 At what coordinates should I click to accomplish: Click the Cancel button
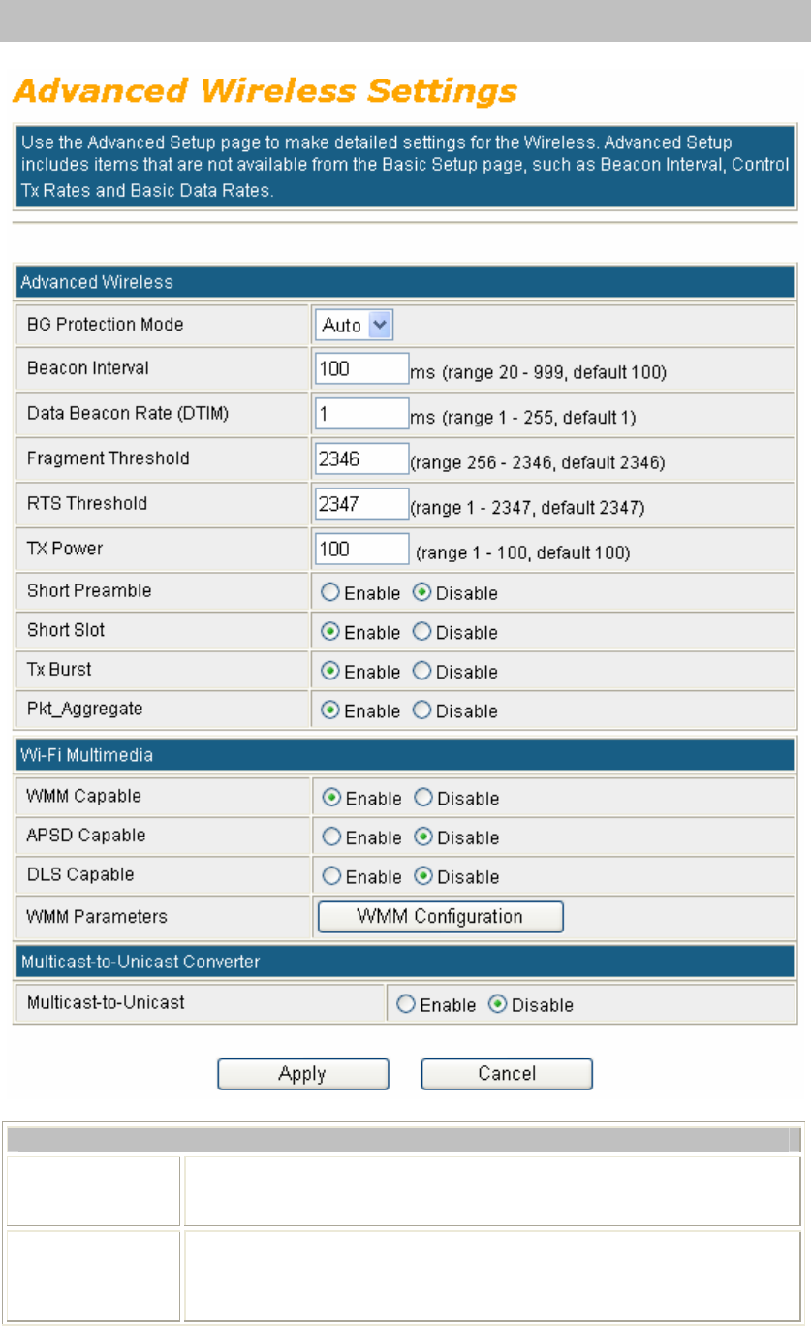pos(507,1074)
